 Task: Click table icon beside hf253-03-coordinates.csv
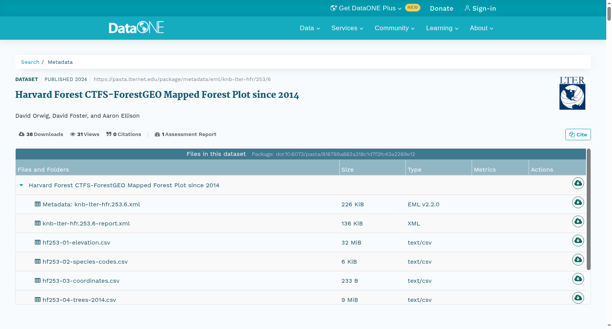[37, 280]
